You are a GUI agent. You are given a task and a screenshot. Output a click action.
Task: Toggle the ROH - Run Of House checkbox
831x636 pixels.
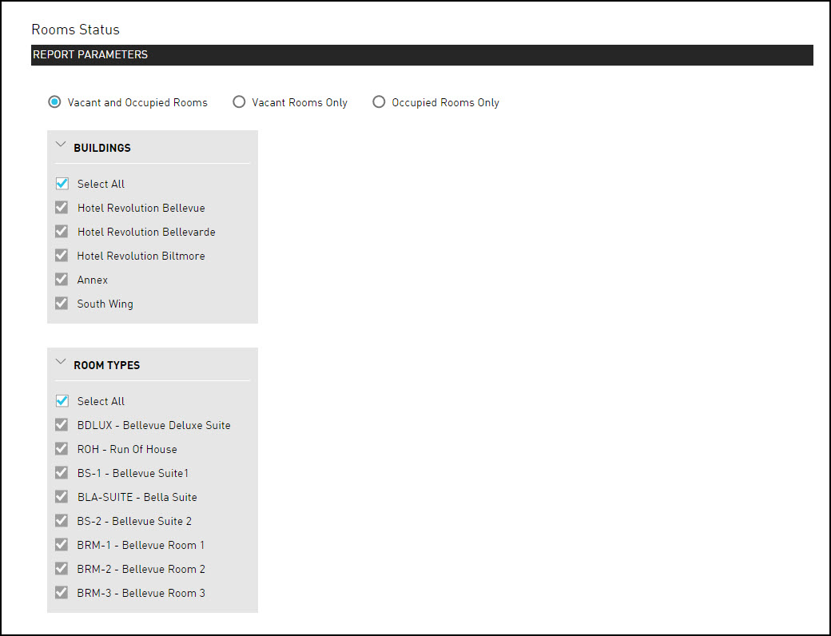coord(62,448)
